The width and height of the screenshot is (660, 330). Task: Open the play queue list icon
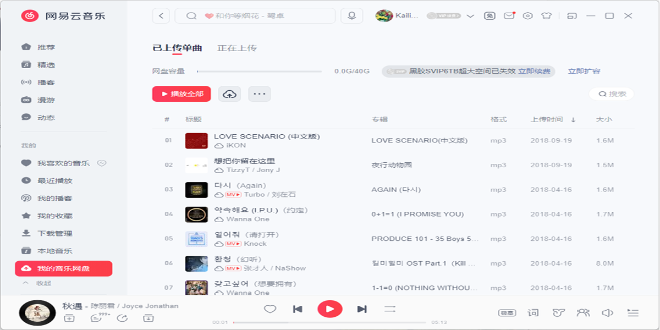coord(633,312)
